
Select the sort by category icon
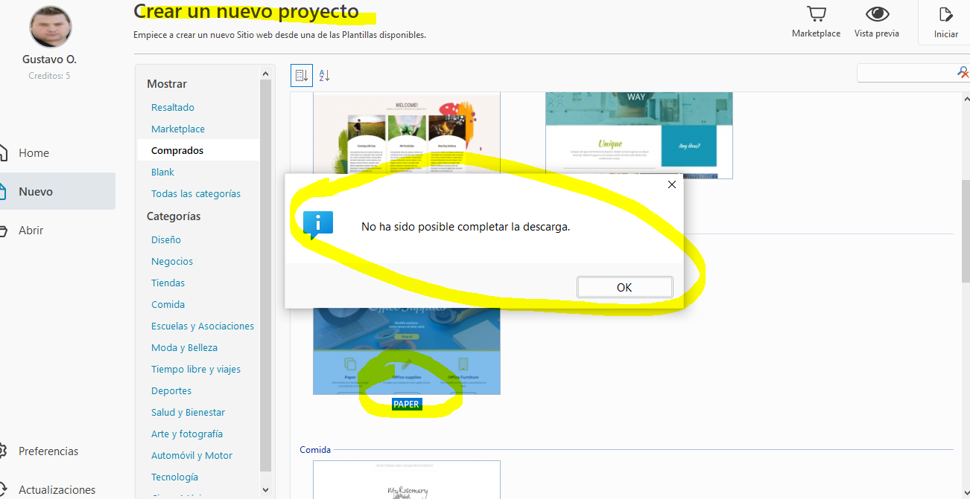pyautogui.click(x=302, y=75)
